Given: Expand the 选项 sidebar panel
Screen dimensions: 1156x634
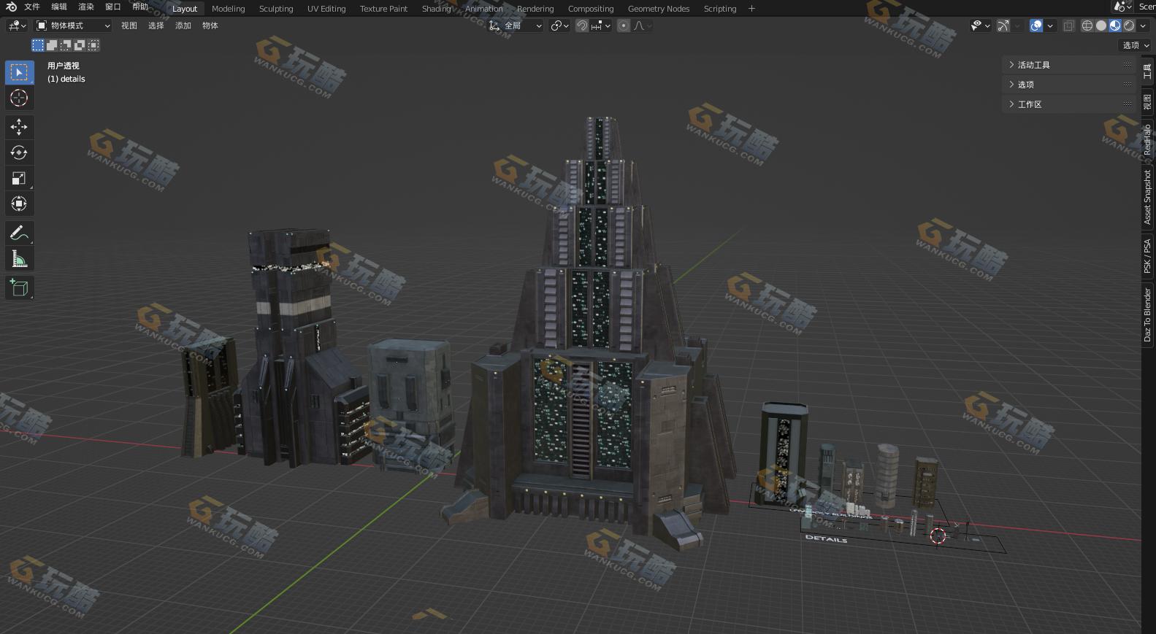Looking at the screenshot, I should 1070,85.
